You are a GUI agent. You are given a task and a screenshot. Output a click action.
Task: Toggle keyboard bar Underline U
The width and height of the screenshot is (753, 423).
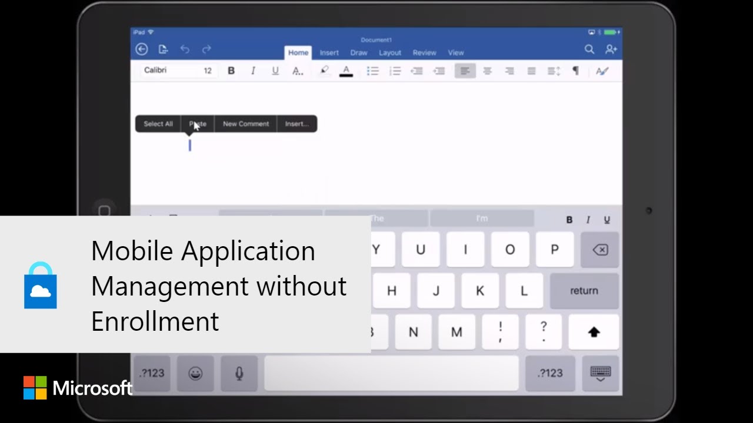[x=607, y=220]
